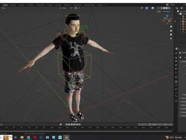Switch perspective/orthographic grid icon
The width and height of the screenshot is (186, 140).
click(171, 38)
